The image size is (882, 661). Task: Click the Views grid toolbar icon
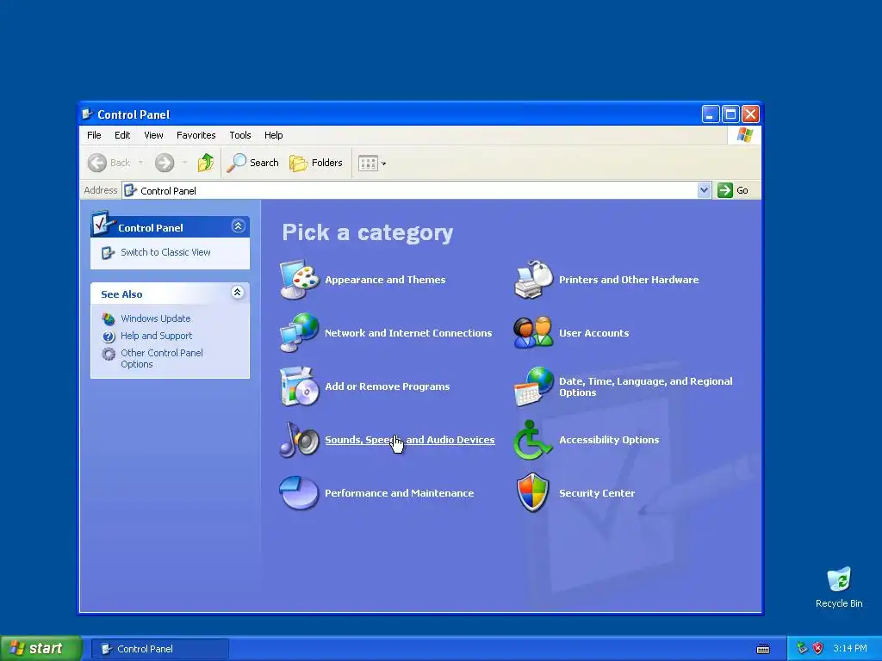[x=368, y=164]
